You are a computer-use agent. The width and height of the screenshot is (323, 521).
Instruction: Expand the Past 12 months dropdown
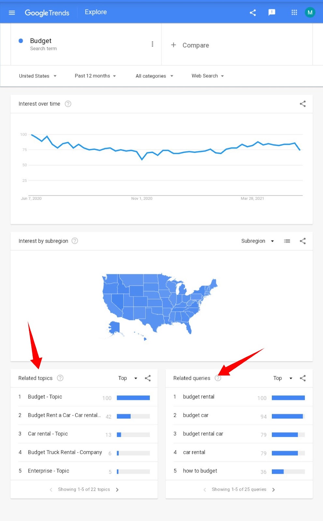(x=95, y=76)
